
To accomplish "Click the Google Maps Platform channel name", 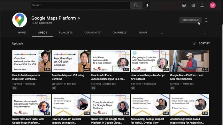I will tap(54, 18).
